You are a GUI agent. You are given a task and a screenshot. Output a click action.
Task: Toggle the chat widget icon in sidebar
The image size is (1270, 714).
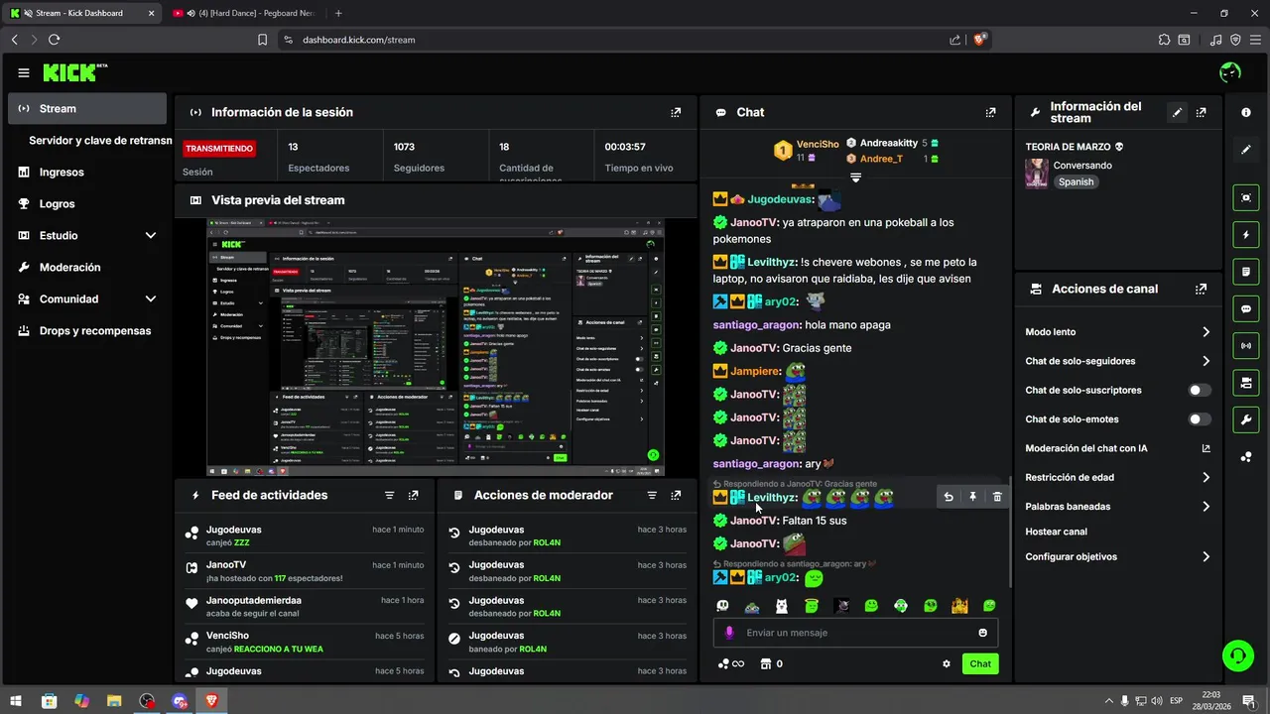tap(1246, 309)
